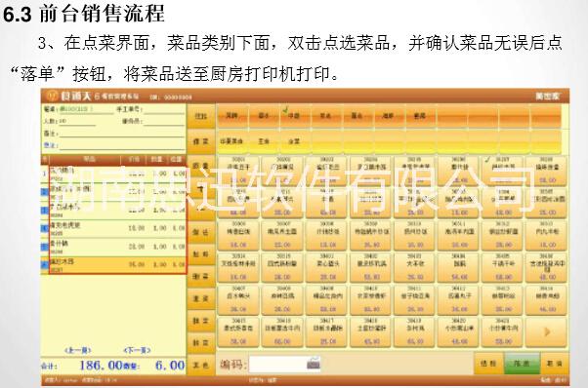
Task: Click the yellow button right of green 落单
Action: (554, 363)
